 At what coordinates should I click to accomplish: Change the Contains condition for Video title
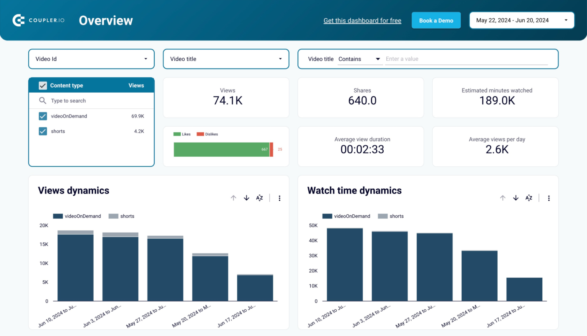pyautogui.click(x=360, y=59)
